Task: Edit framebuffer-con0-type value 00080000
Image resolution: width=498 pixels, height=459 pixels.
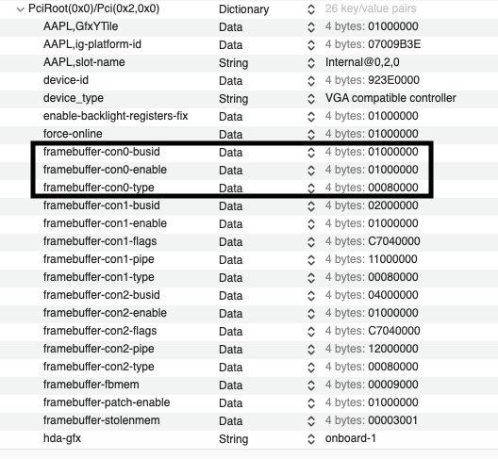Action: (393, 188)
